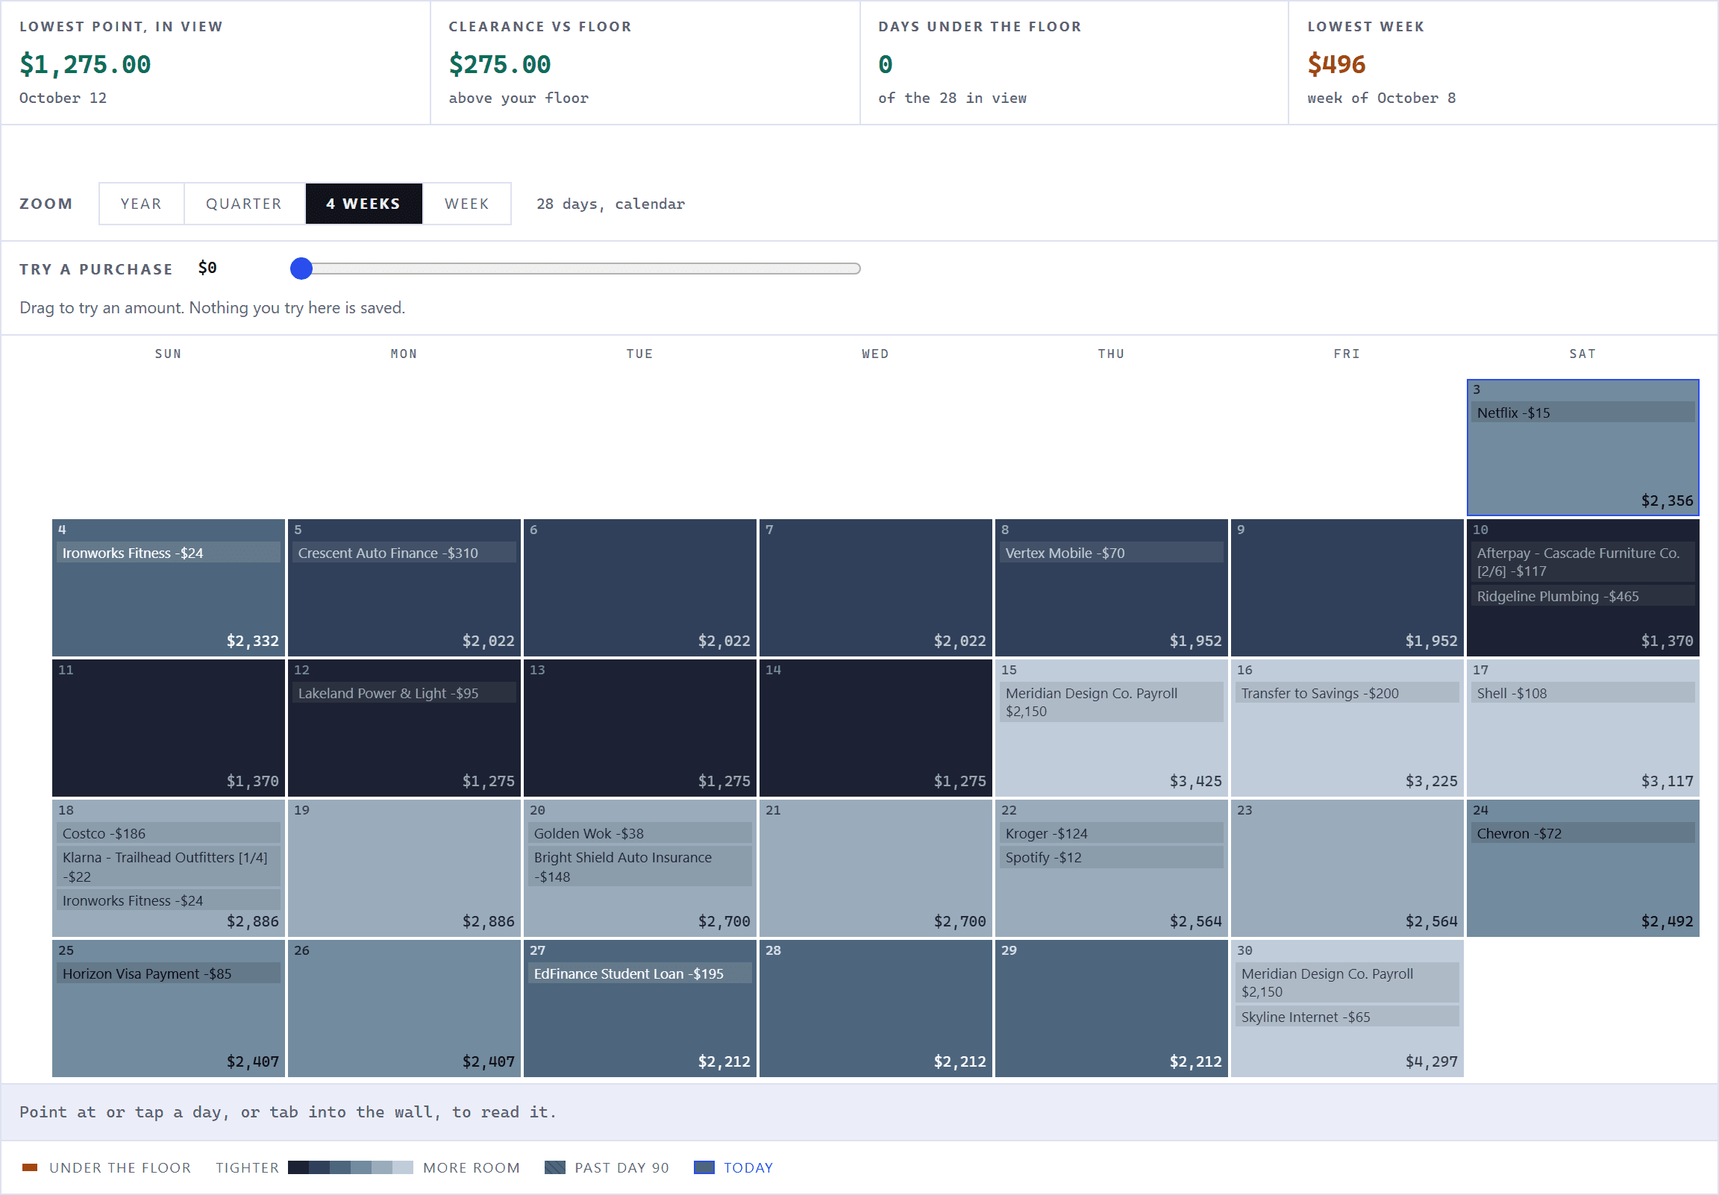Select Meridian Design Co. Payroll on day 15

1111,702
